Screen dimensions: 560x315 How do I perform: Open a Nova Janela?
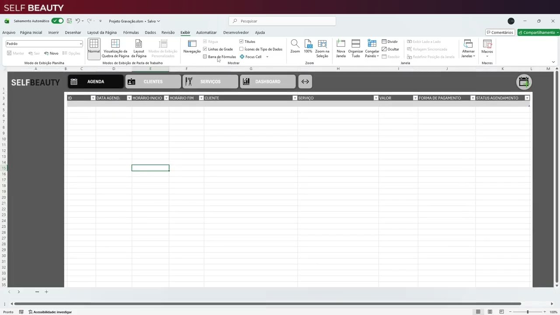click(341, 49)
